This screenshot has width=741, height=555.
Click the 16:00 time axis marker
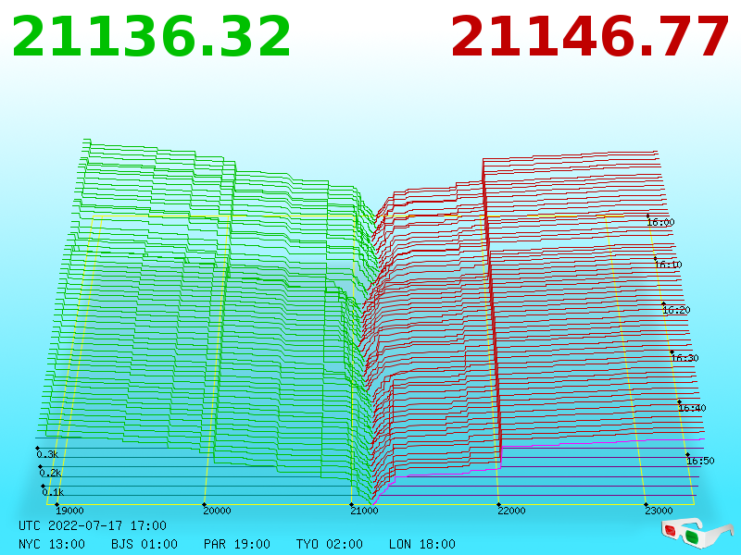click(x=660, y=222)
